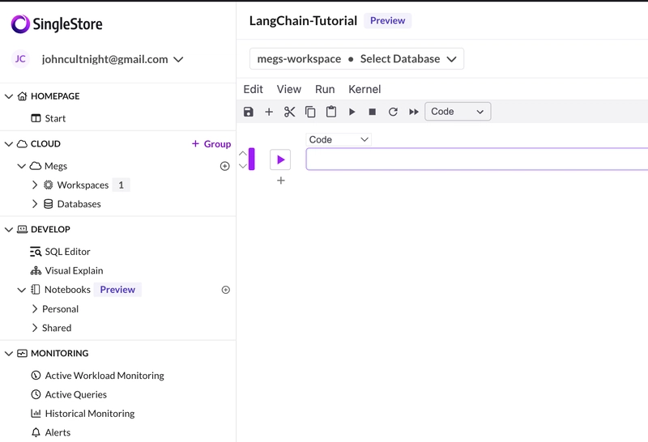Paste cell using the clipboard icon
Viewport: 648px width, 442px height.
[x=331, y=112]
